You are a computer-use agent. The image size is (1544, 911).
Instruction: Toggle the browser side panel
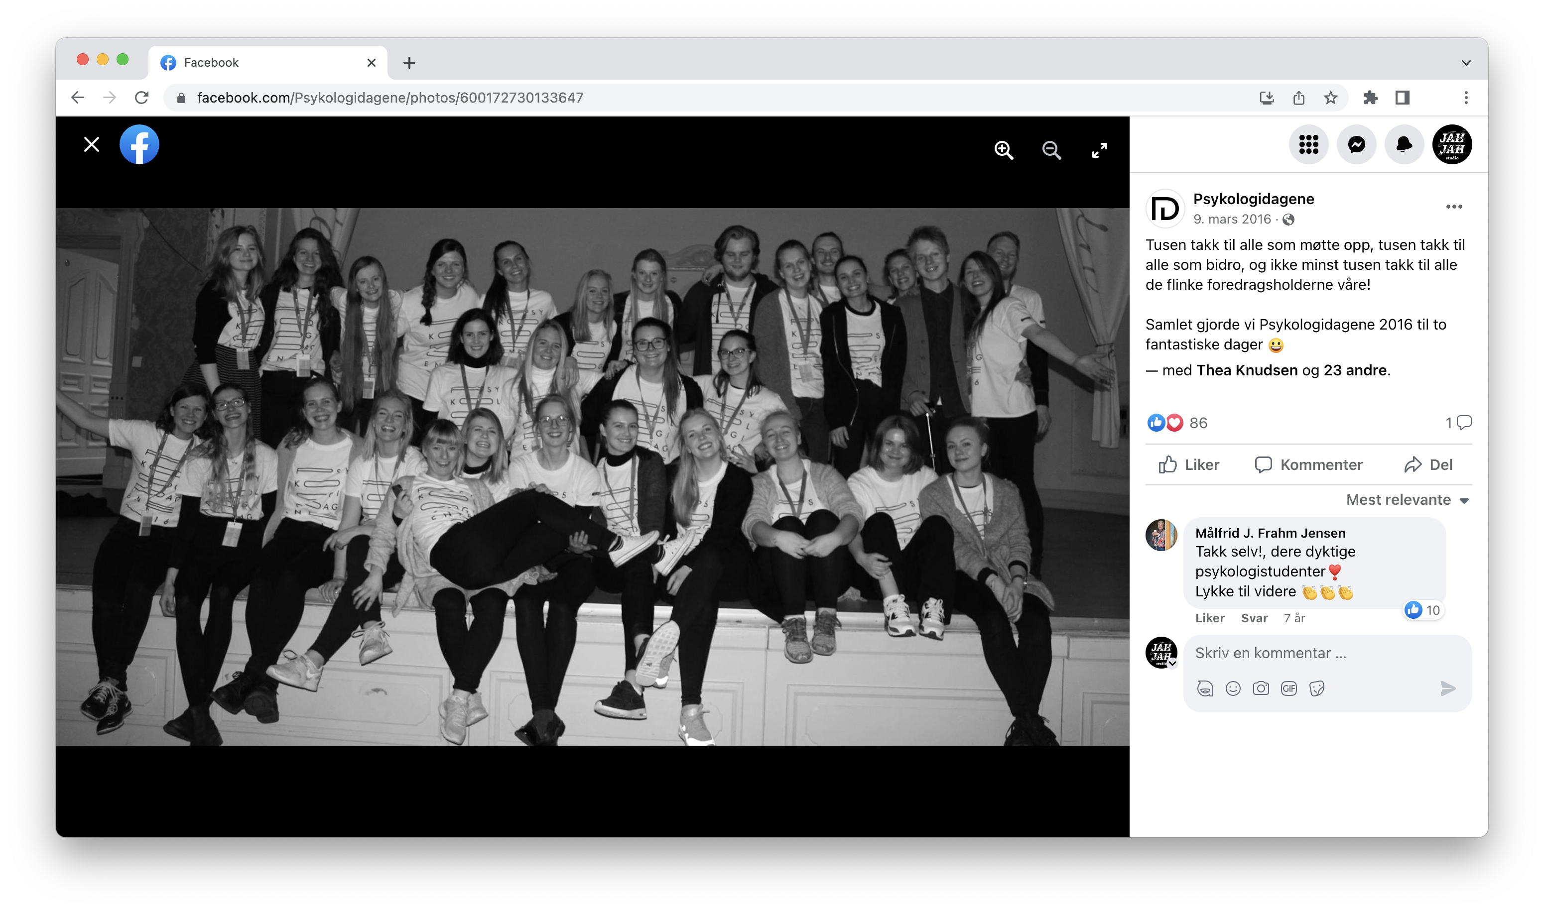[1402, 98]
